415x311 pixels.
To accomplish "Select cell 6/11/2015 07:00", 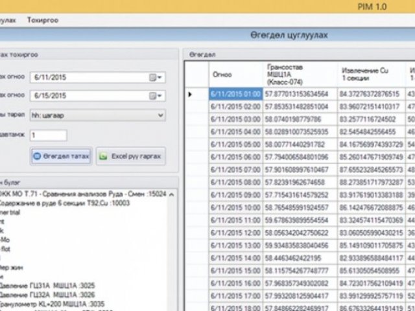I will tap(236, 170).
